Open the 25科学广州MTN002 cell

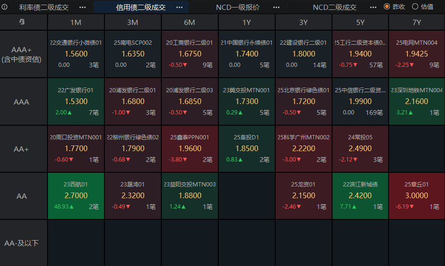[x=303, y=149]
